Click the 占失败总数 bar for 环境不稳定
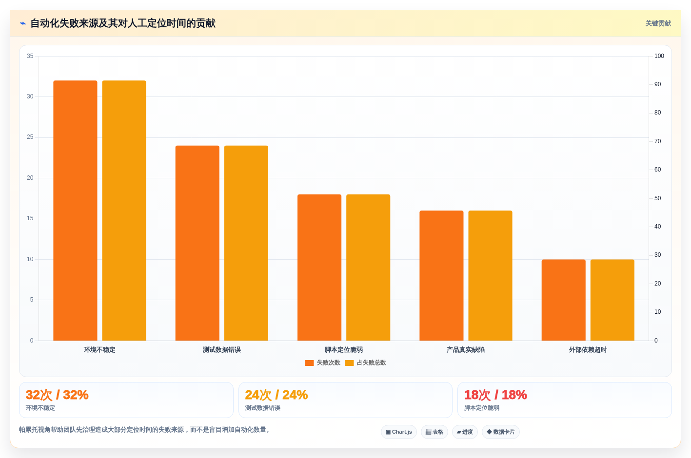The image size is (691, 458). (124, 210)
